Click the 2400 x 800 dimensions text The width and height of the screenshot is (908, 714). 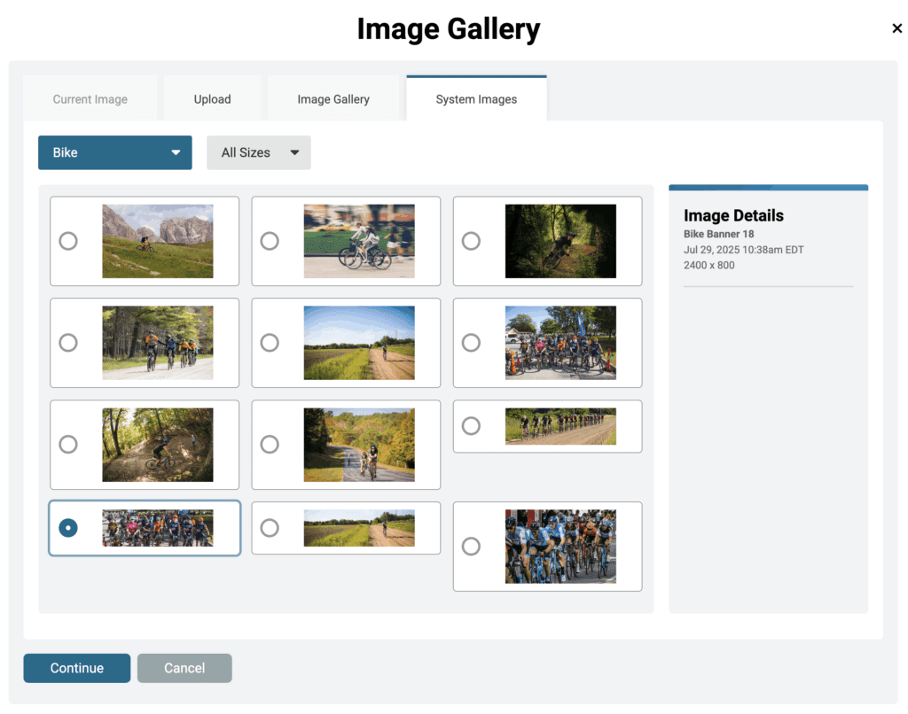pyautogui.click(x=708, y=265)
